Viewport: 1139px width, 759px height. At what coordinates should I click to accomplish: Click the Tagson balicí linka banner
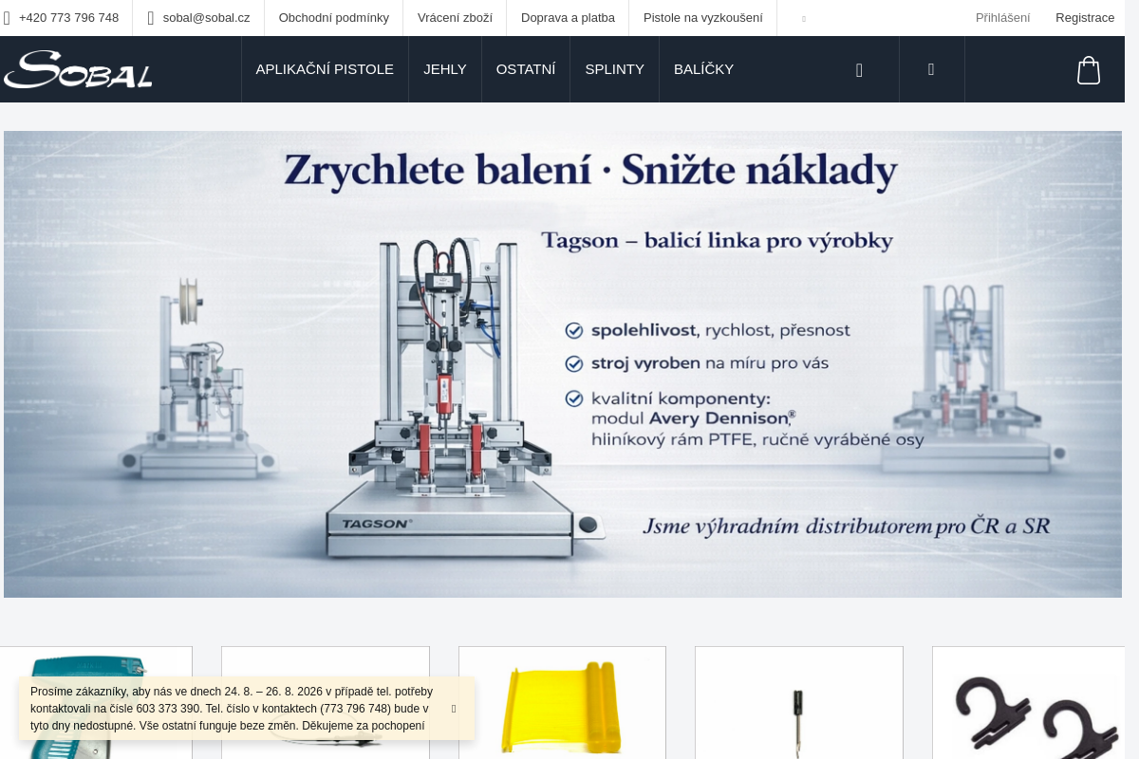pyautogui.click(x=563, y=364)
